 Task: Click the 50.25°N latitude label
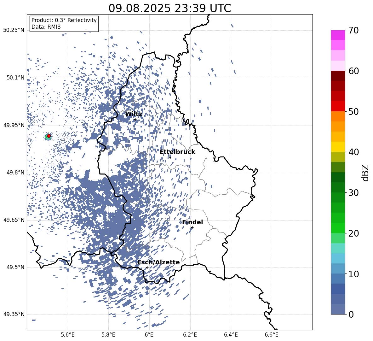pyautogui.click(x=14, y=30)
